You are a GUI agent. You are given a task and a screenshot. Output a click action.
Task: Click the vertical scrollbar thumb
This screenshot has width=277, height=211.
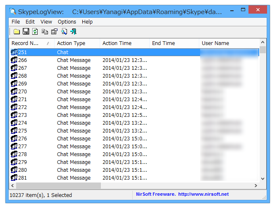(x=263, y=50)
